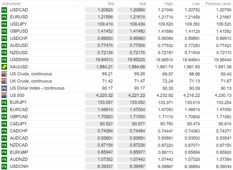Select the AUDNZD instrument name
The image size is (233, 170).
pos(19,159)
